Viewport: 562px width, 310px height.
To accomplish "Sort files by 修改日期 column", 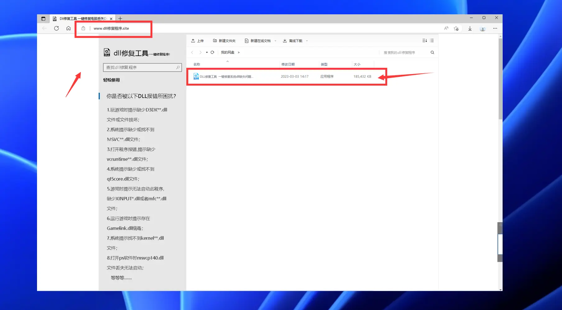I will [288, 64].
